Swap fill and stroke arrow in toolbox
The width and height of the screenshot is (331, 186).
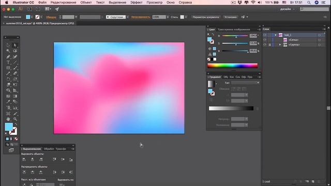click(16, 125)
